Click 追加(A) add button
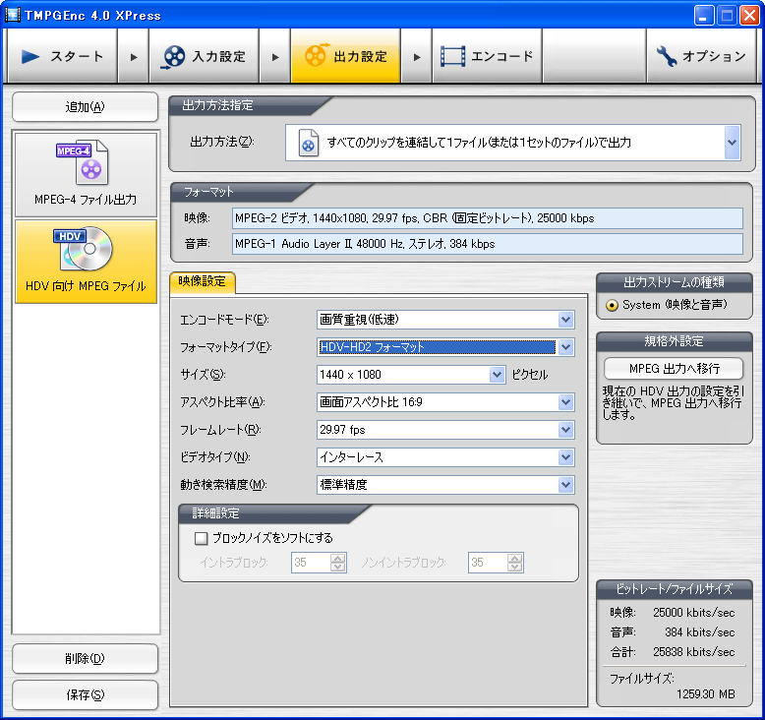Viewport: 765px width, 720px height. (85, 106)
